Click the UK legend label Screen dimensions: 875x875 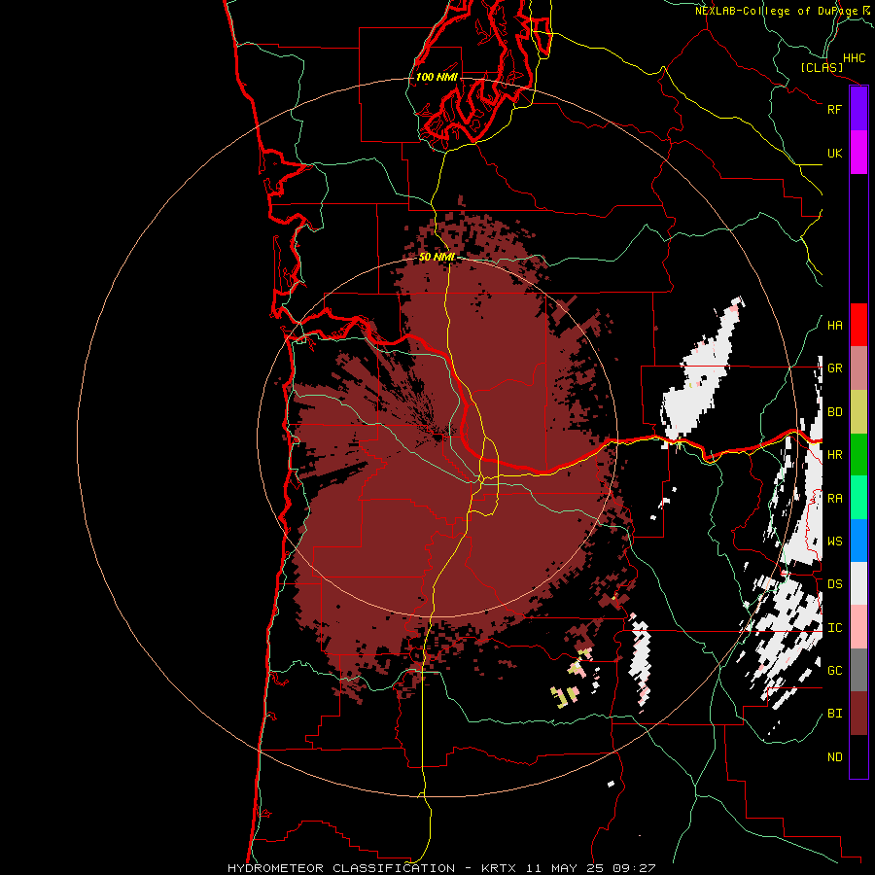[834, 153]
